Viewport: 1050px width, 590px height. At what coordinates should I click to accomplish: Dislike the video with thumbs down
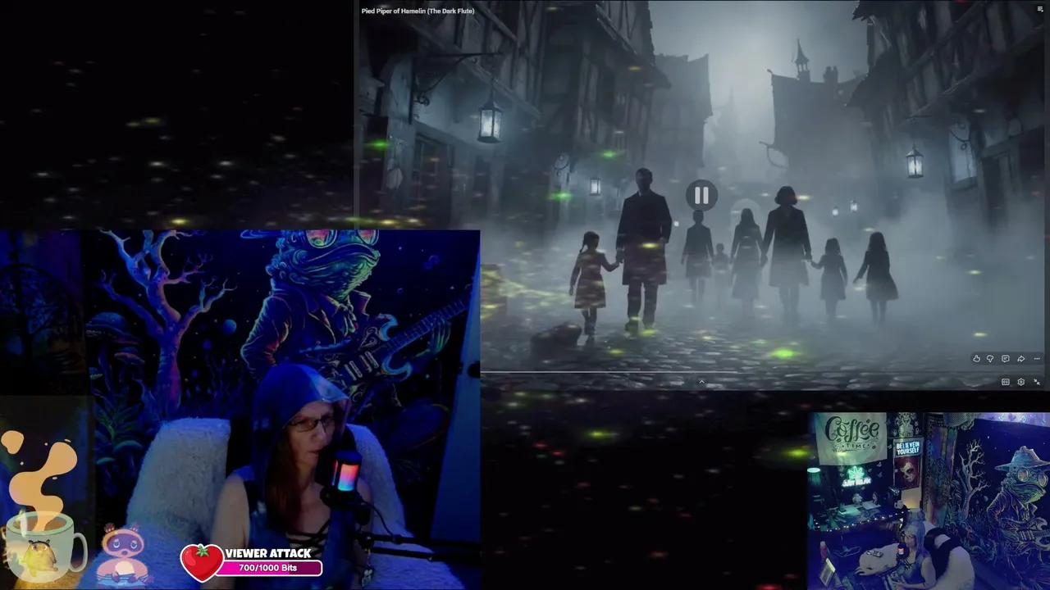click(x=990, y=359)
